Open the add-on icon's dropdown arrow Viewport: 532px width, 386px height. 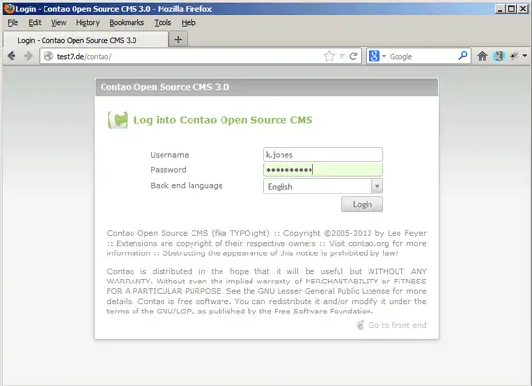click(x=525, y=56)
